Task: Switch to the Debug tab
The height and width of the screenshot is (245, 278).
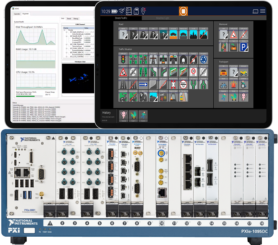Action: point(76,19)
